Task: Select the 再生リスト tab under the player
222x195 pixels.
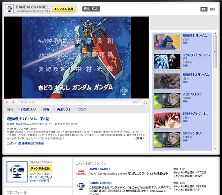Action: pyautogui.click(x=64, y=109)
